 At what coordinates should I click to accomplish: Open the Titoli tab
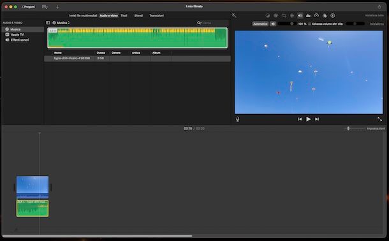(124, 15)
